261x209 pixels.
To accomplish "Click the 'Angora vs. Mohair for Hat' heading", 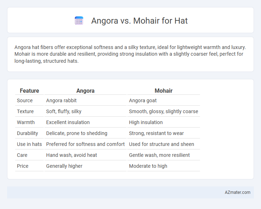I will click(x=139, y=21).
